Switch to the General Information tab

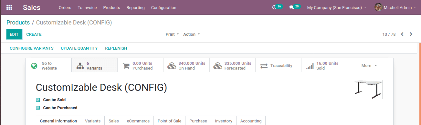[58, 121]
